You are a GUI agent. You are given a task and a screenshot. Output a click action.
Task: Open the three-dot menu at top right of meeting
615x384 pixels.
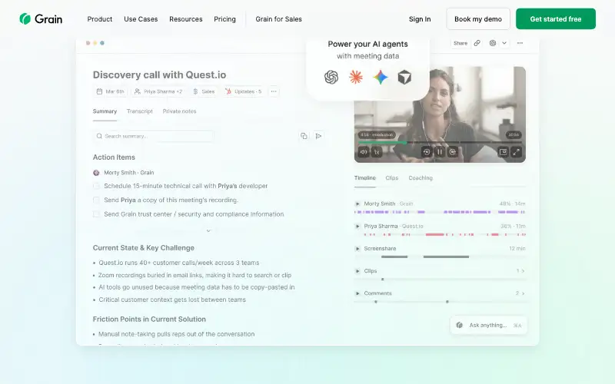tap(520, 43)
